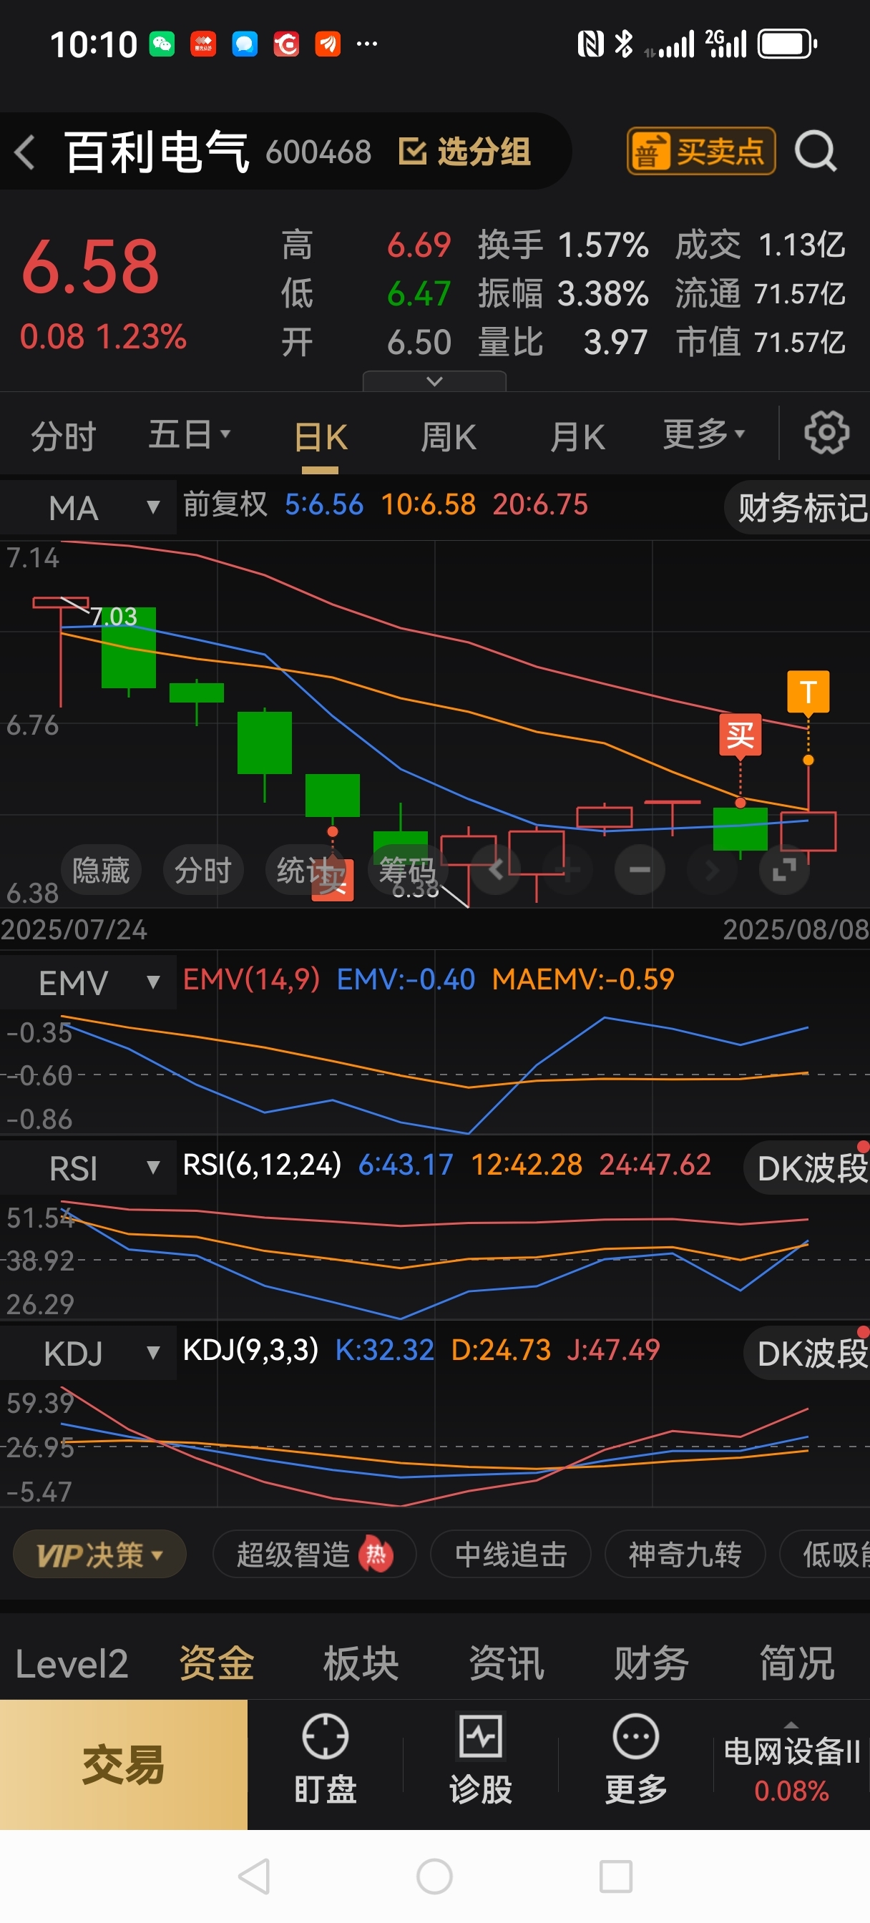Image resolution: width=870 pixels, height=1923 pixels.
Task: Zoom out chart with minus icon
Action: tap(639, 869)
